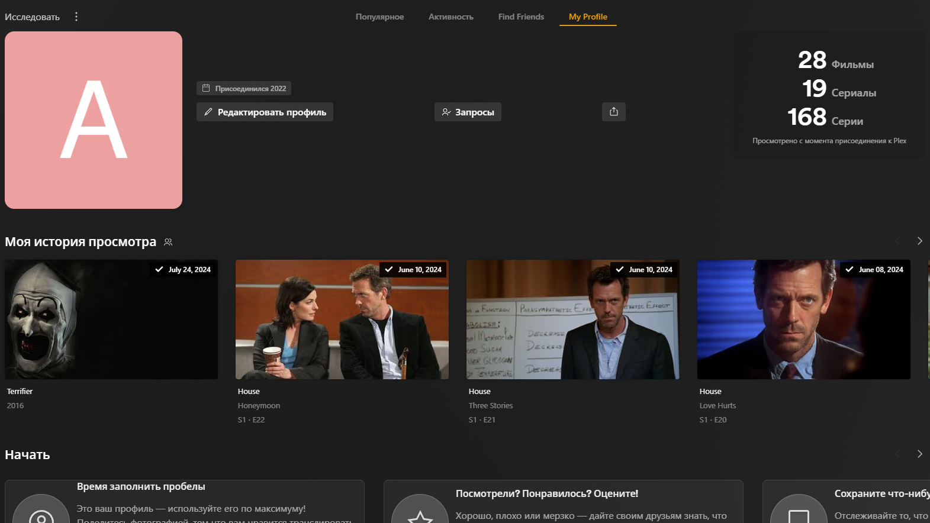Viewport: 930px width, 523px height.
Task: Click the pink avatar with letter A
Action: pyautogui.click(x=94, y=120)
